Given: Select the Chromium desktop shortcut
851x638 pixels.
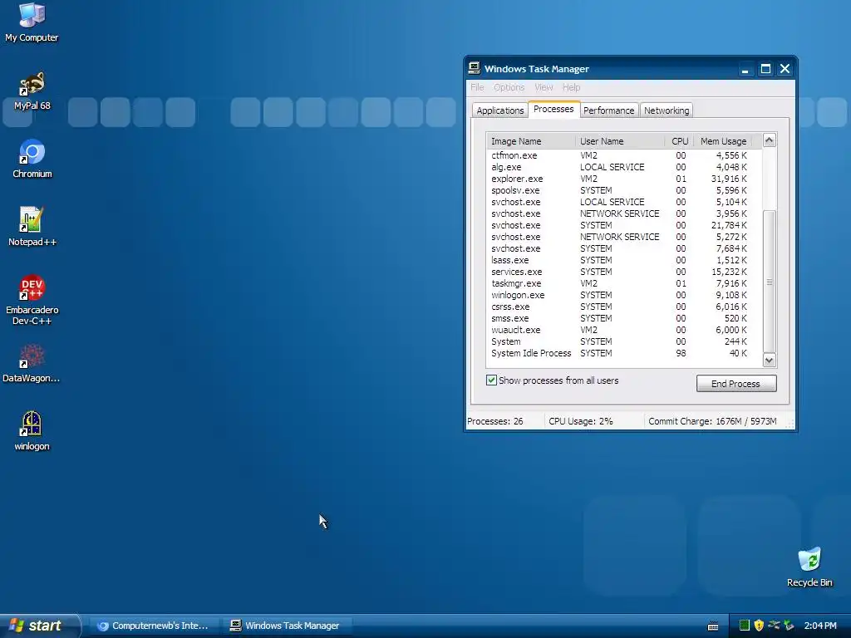Looking at the screenshot, I should (x=32, y=159).
